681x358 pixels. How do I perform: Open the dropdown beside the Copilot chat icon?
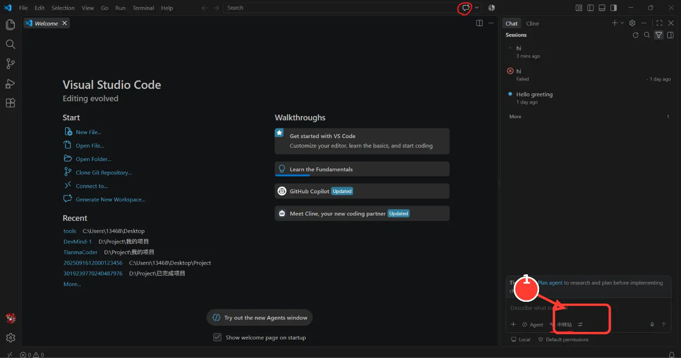point(477,8)
